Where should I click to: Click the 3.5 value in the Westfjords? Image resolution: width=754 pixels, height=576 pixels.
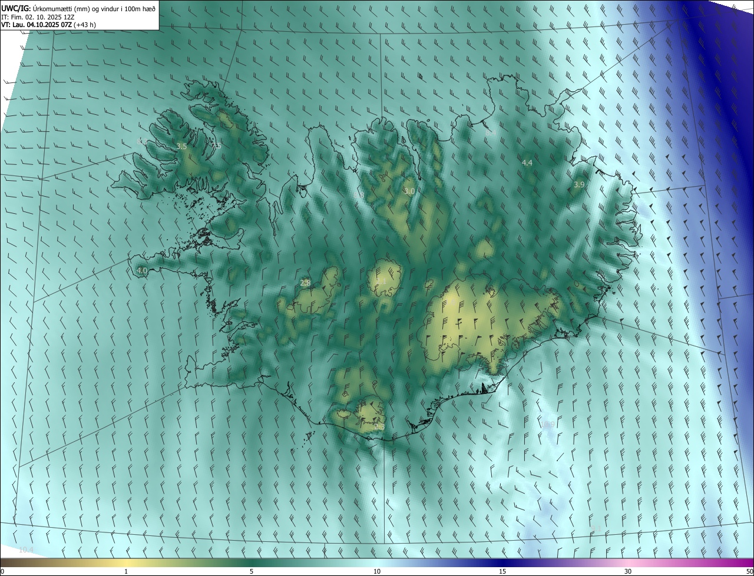click(181, 146)
